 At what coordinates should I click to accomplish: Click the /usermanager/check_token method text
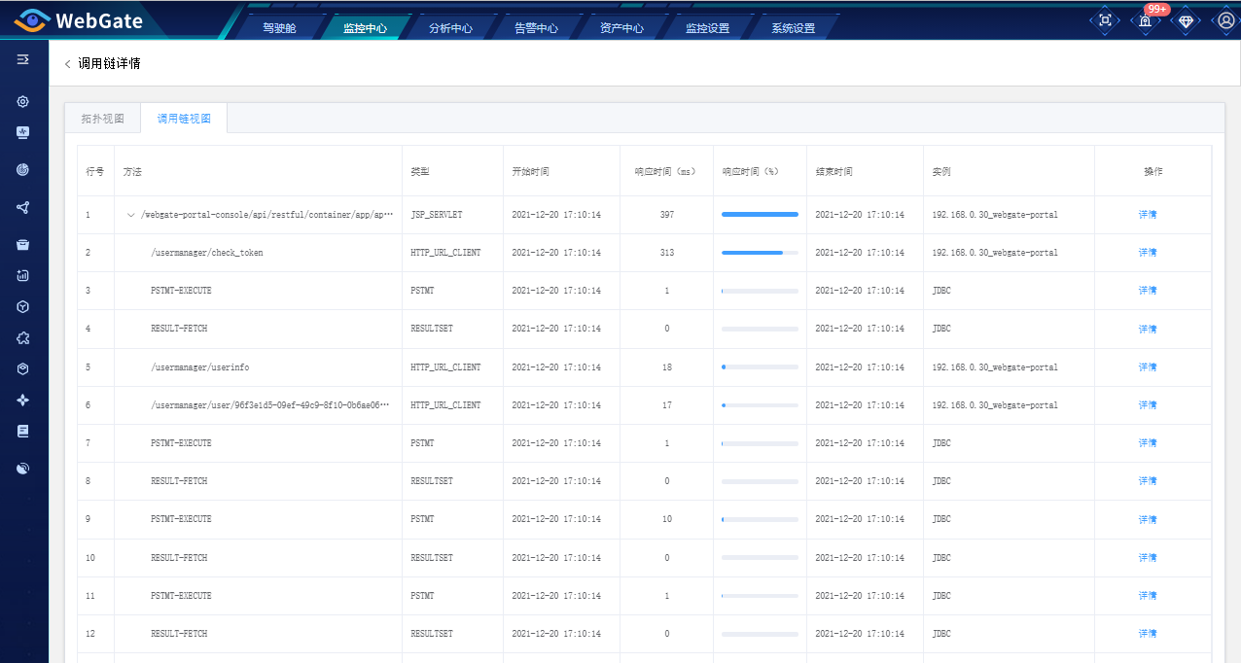206,253
